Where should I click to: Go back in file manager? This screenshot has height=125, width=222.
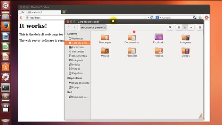click(x=68, y=27)
